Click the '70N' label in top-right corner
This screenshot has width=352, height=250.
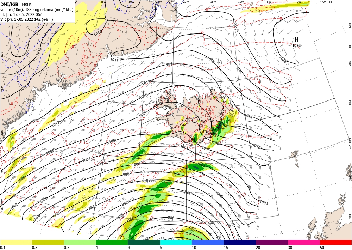[x=324, y=2]
